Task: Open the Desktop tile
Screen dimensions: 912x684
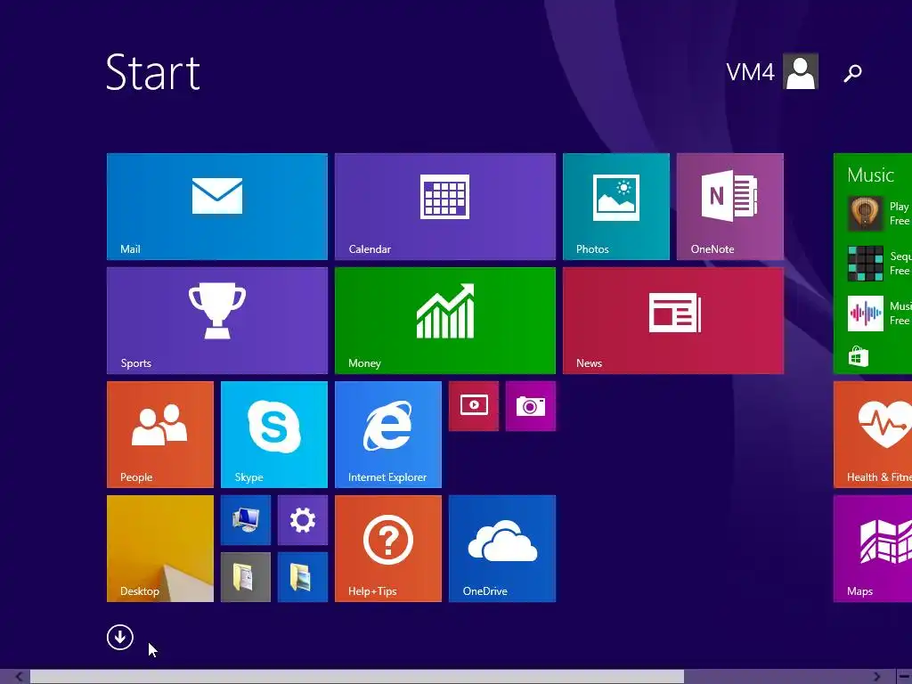Action: pos(160,549)
